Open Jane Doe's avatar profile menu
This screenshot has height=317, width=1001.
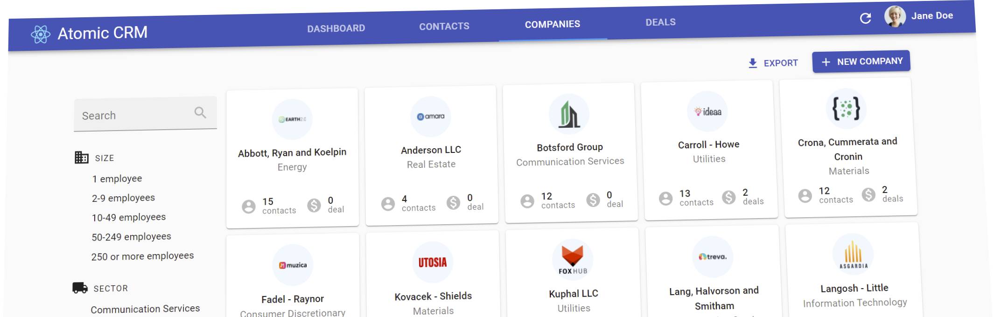[895, 17]
